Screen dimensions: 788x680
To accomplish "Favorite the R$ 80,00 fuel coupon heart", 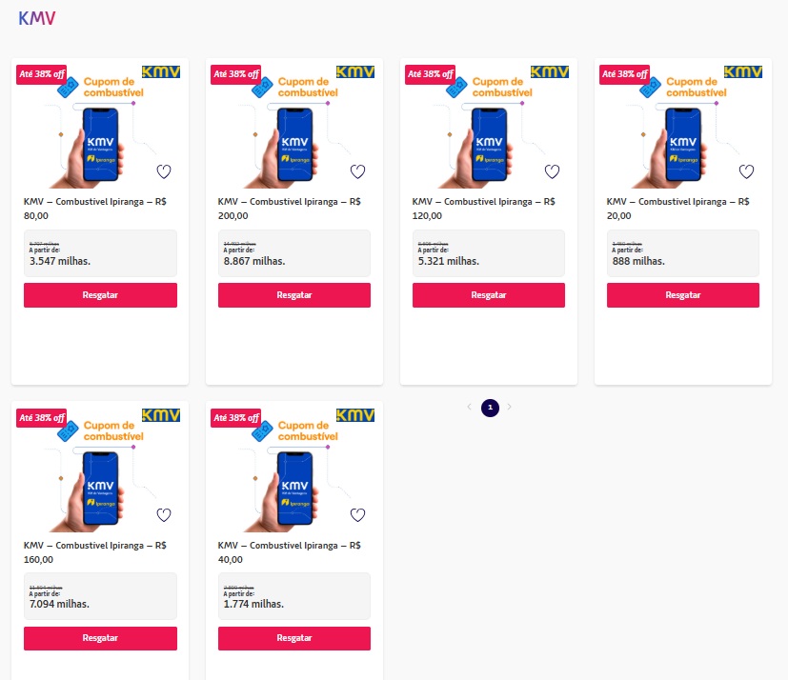I will [x=163, y=171].
